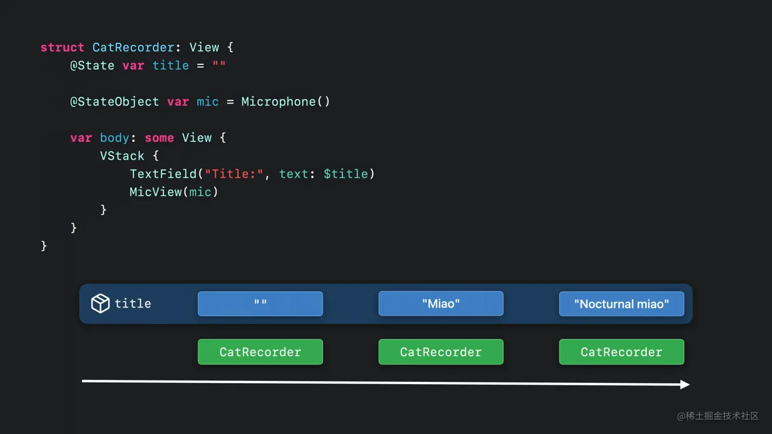Click the "MicView(mic)" code line
772x434 pixels.
[174, 192]
